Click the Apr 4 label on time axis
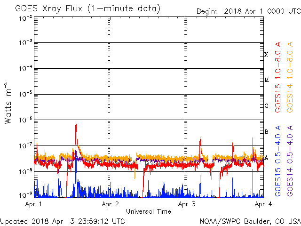The width and height of the screenshot is (301, 226). 263,204
